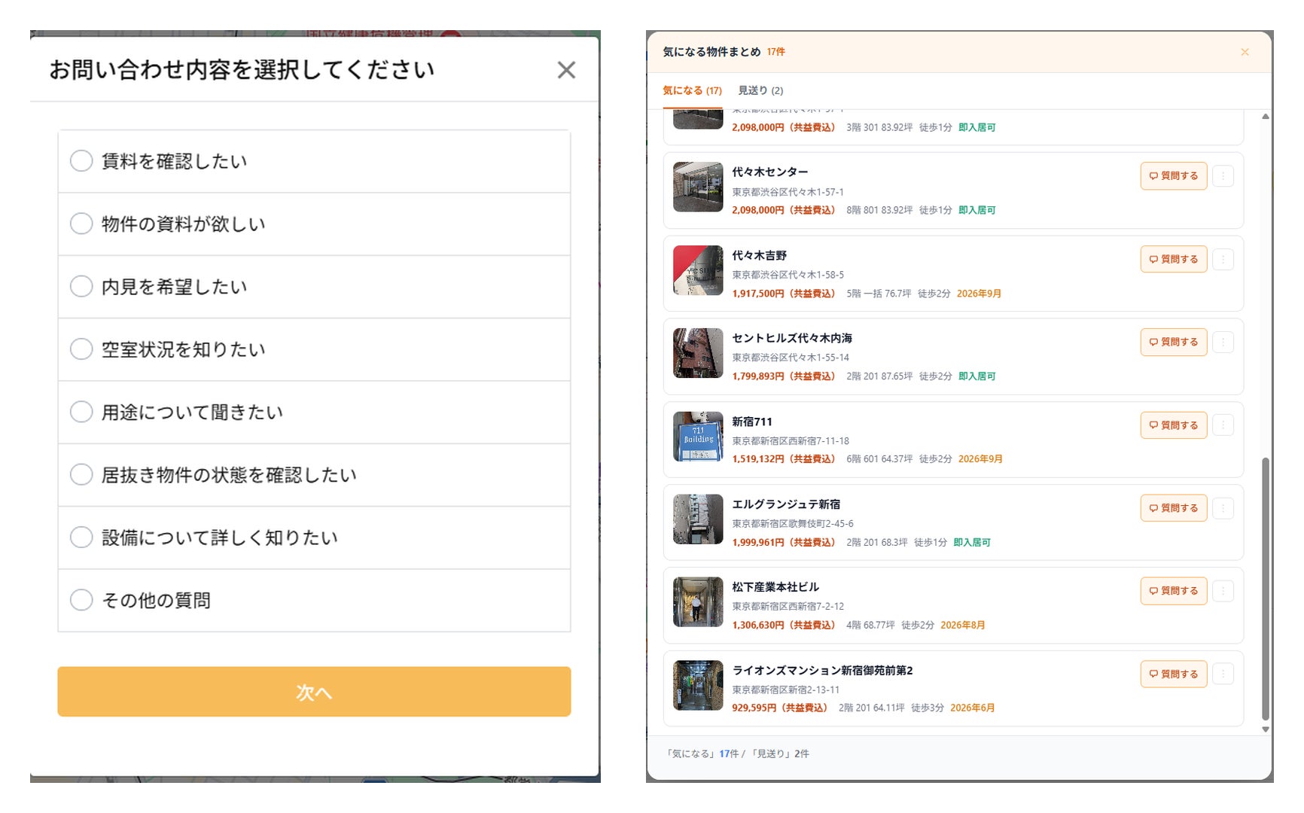Open the 新宿711 building thumbnail
1304x813 pixels.
pyautogui.click(x=698, y=437)
